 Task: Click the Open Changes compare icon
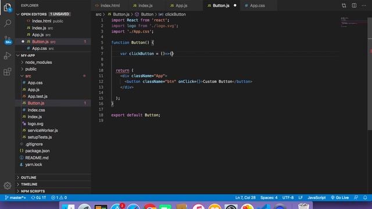click(x=344, y=5)
